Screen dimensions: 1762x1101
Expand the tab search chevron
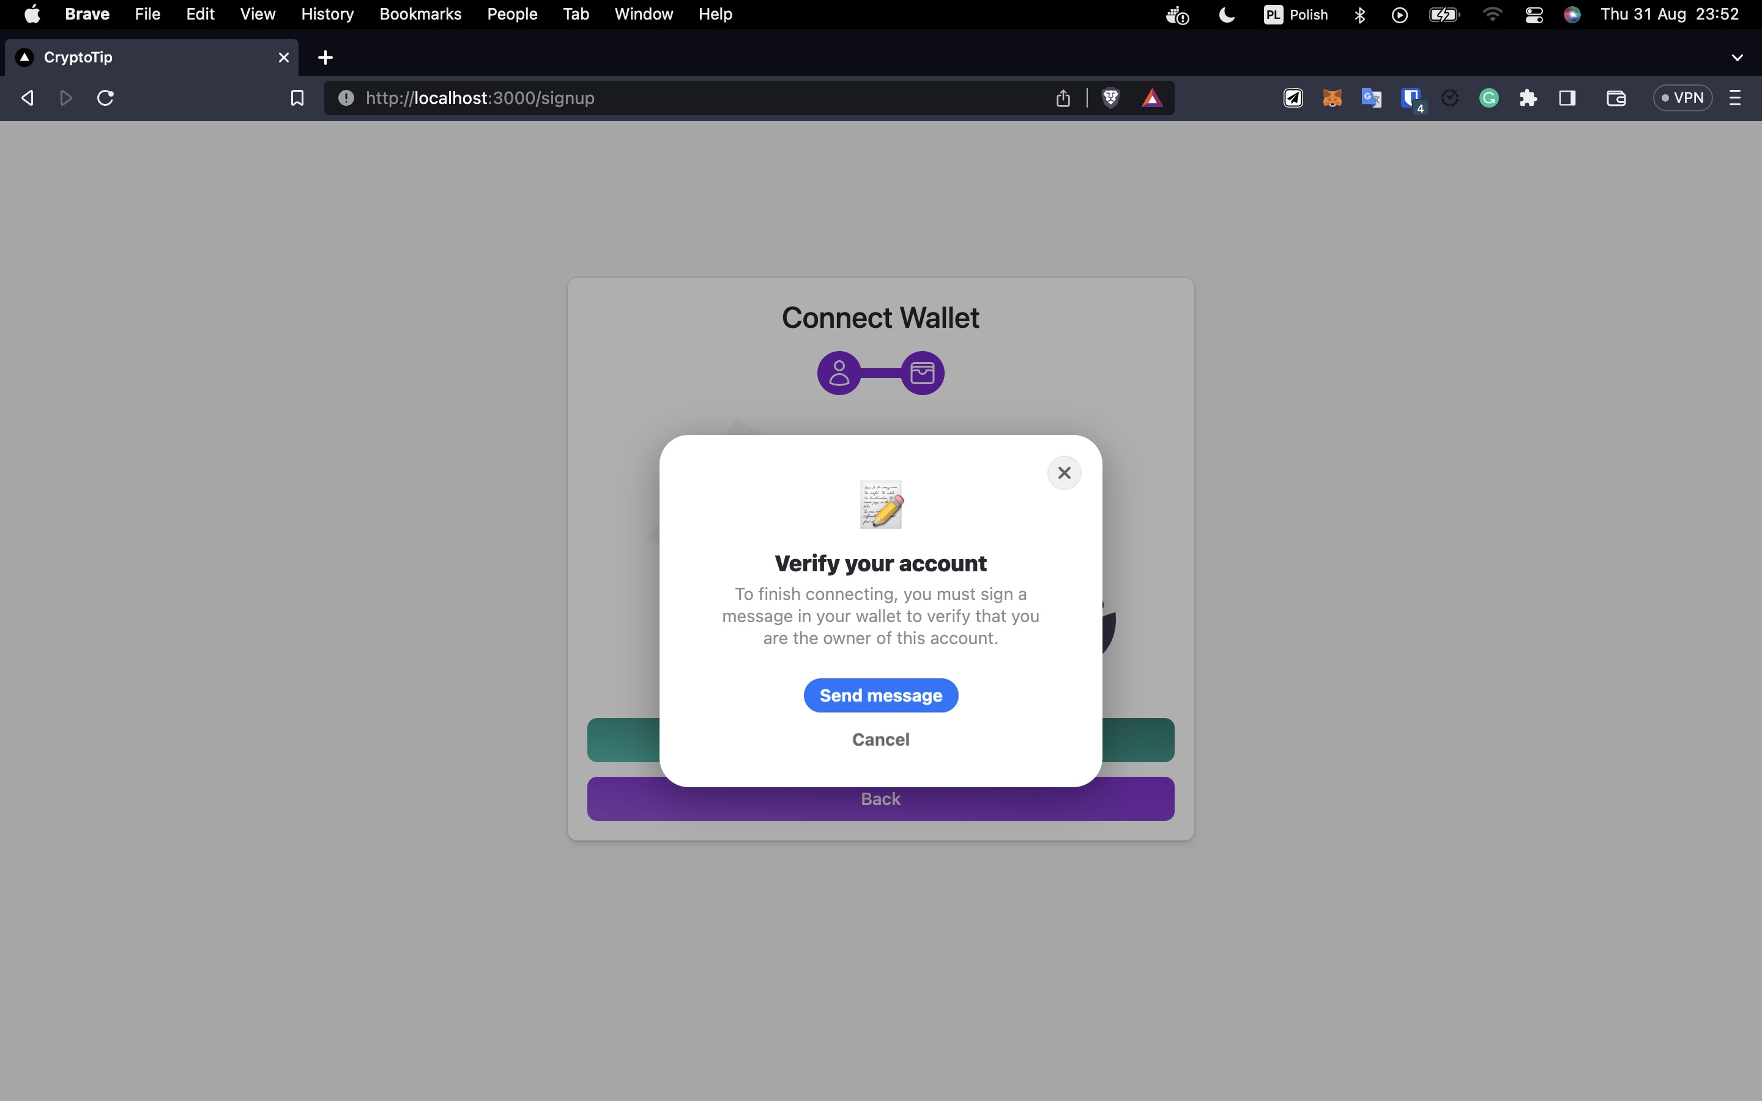tap(1736, 57)
